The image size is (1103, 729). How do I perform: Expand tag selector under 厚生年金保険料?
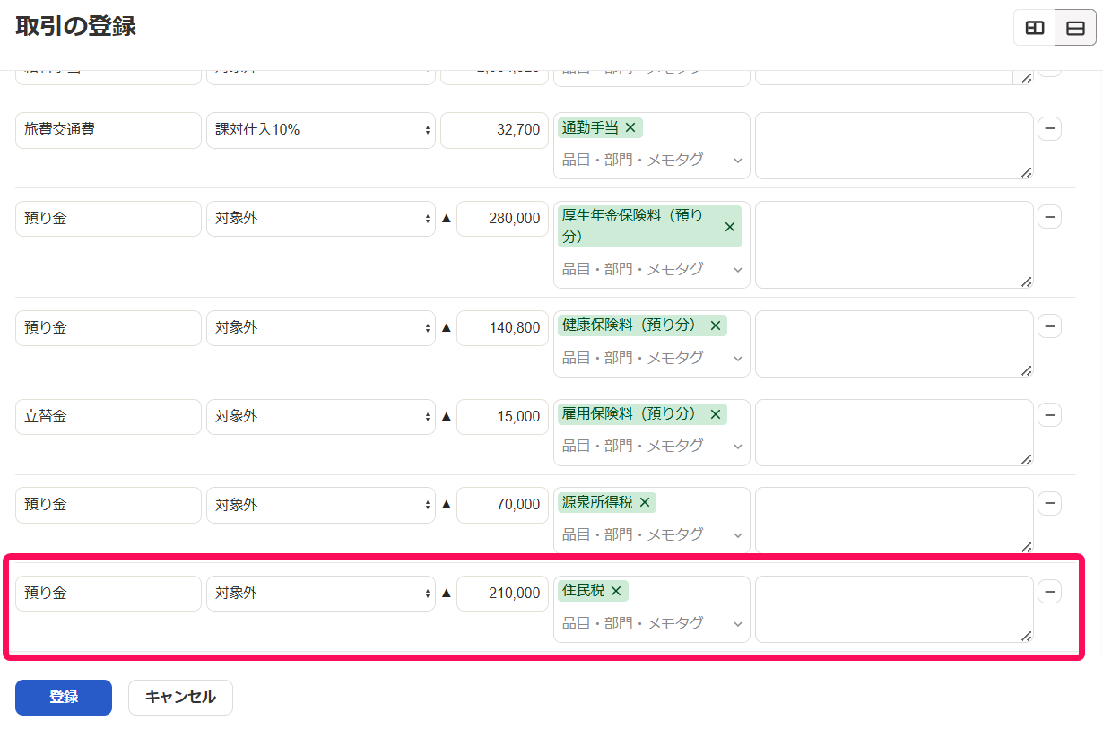pyautogui.click(x=738, y=270)
